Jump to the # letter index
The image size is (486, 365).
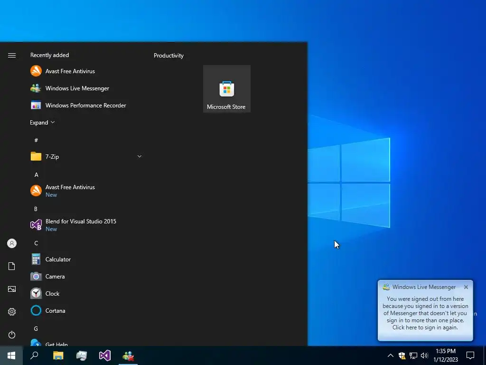point(36,140)
